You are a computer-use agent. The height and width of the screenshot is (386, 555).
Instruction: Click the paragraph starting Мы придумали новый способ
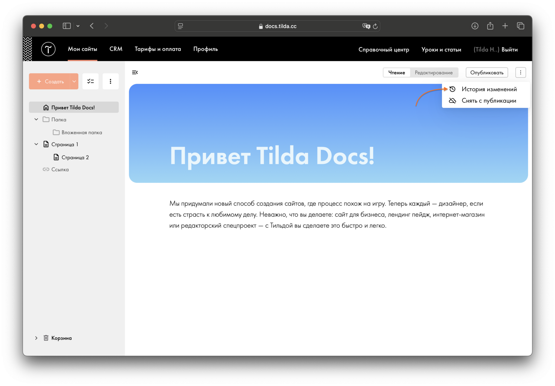click(327, 215)
